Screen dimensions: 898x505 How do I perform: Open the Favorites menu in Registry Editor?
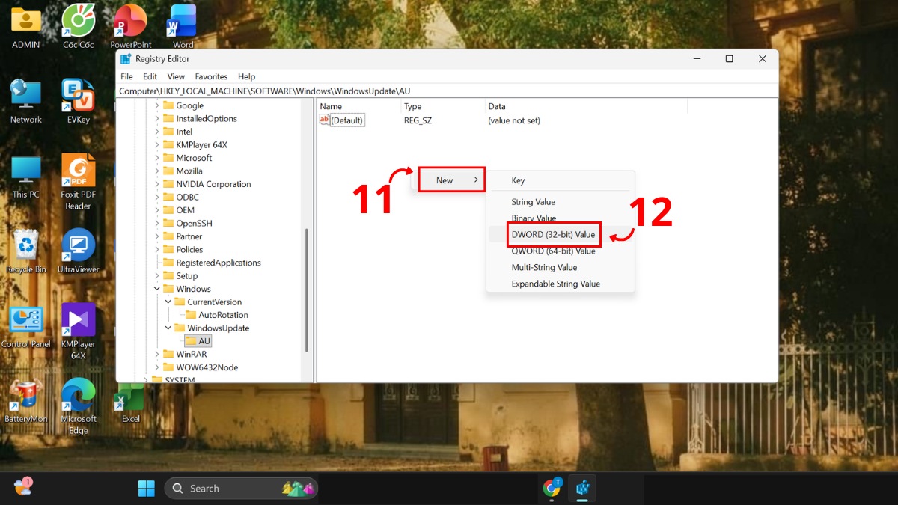(x=211, y=76)
